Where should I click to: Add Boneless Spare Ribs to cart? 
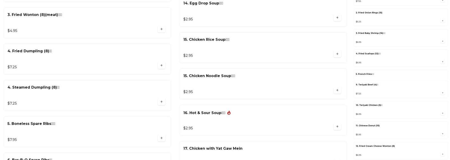tap(161, 138)
